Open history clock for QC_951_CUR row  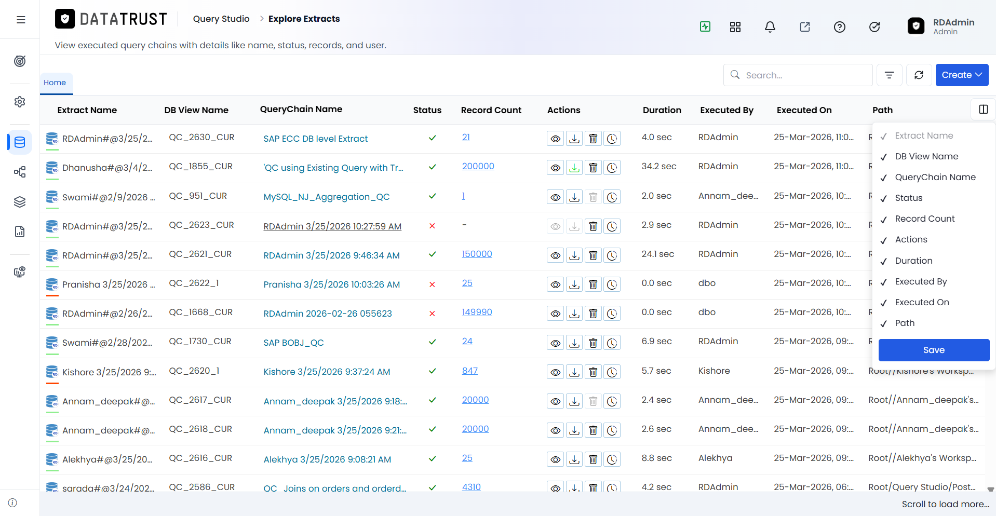[612, 197]
